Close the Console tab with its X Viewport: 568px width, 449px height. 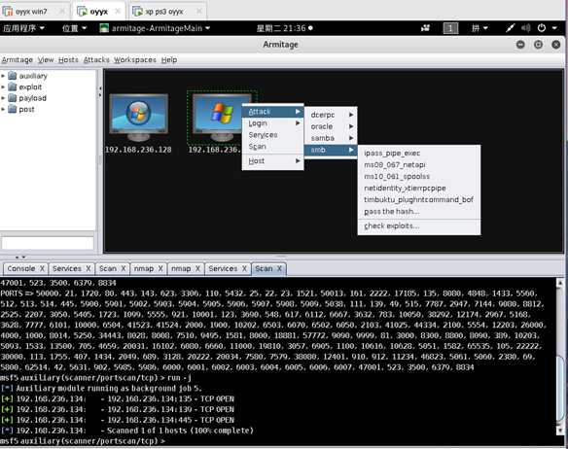tap(42, 268)
